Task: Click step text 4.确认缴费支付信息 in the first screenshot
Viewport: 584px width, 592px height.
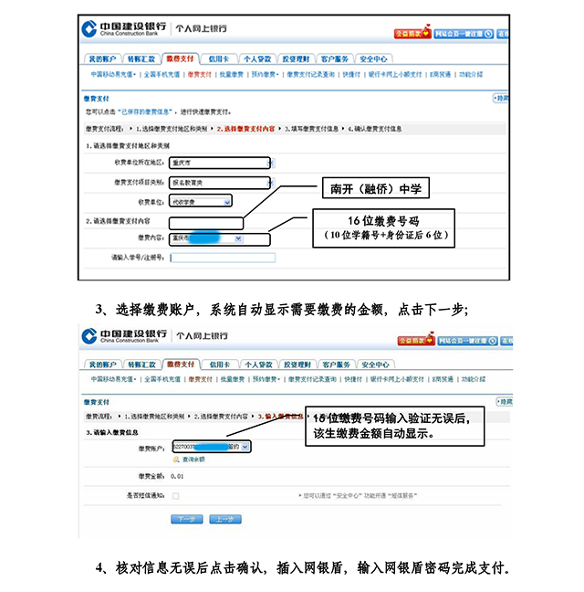Action: (x=374, y=129)
